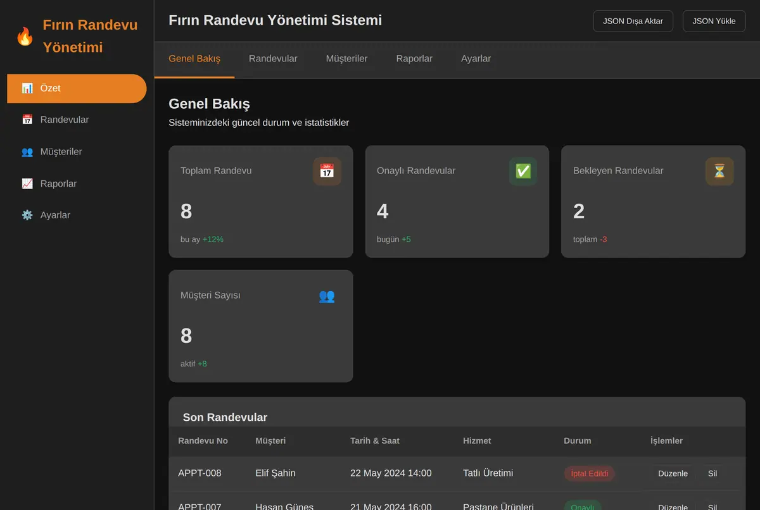The height and width of the screenshot is (510, 760).
Task: Click the Randevu No column header
Action: [203, 440]
